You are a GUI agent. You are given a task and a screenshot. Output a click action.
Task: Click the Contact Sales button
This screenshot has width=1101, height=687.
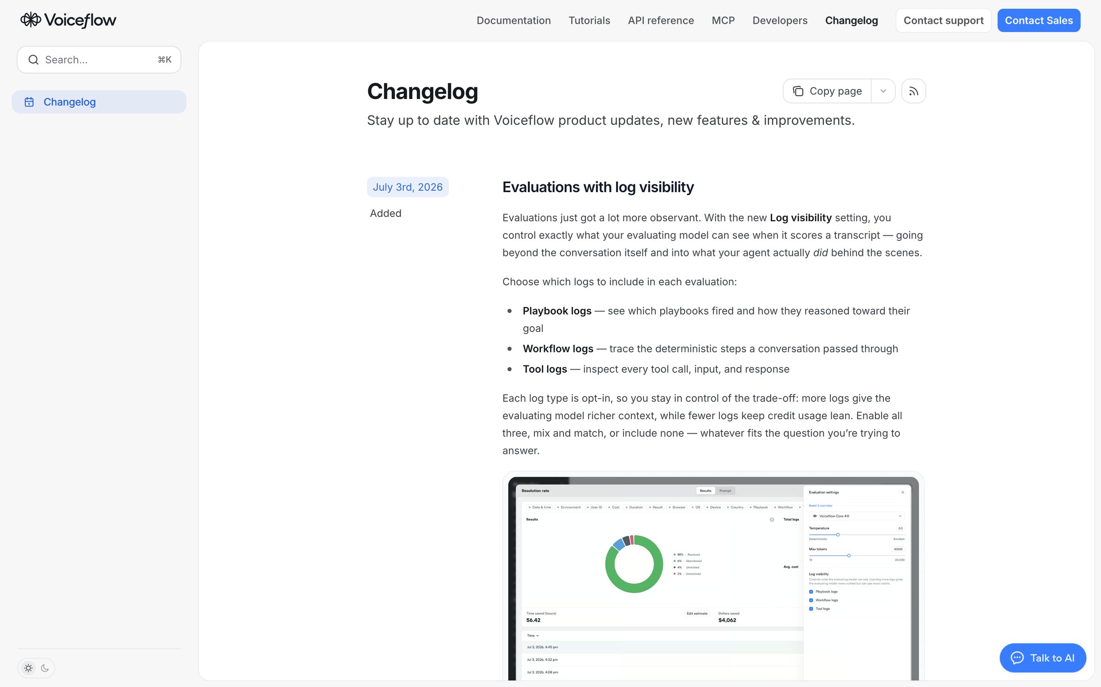pyautogui.click(x=1039, y=20)
